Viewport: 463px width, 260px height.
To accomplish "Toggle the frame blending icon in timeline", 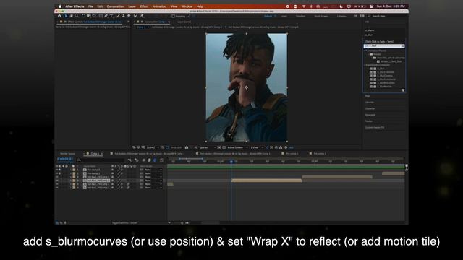I will click(x=149, y=160).
